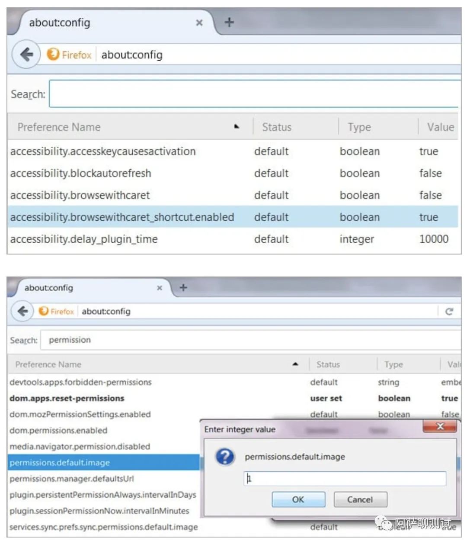Click the back arrow in the bottom Firefox window

[22, 311]
